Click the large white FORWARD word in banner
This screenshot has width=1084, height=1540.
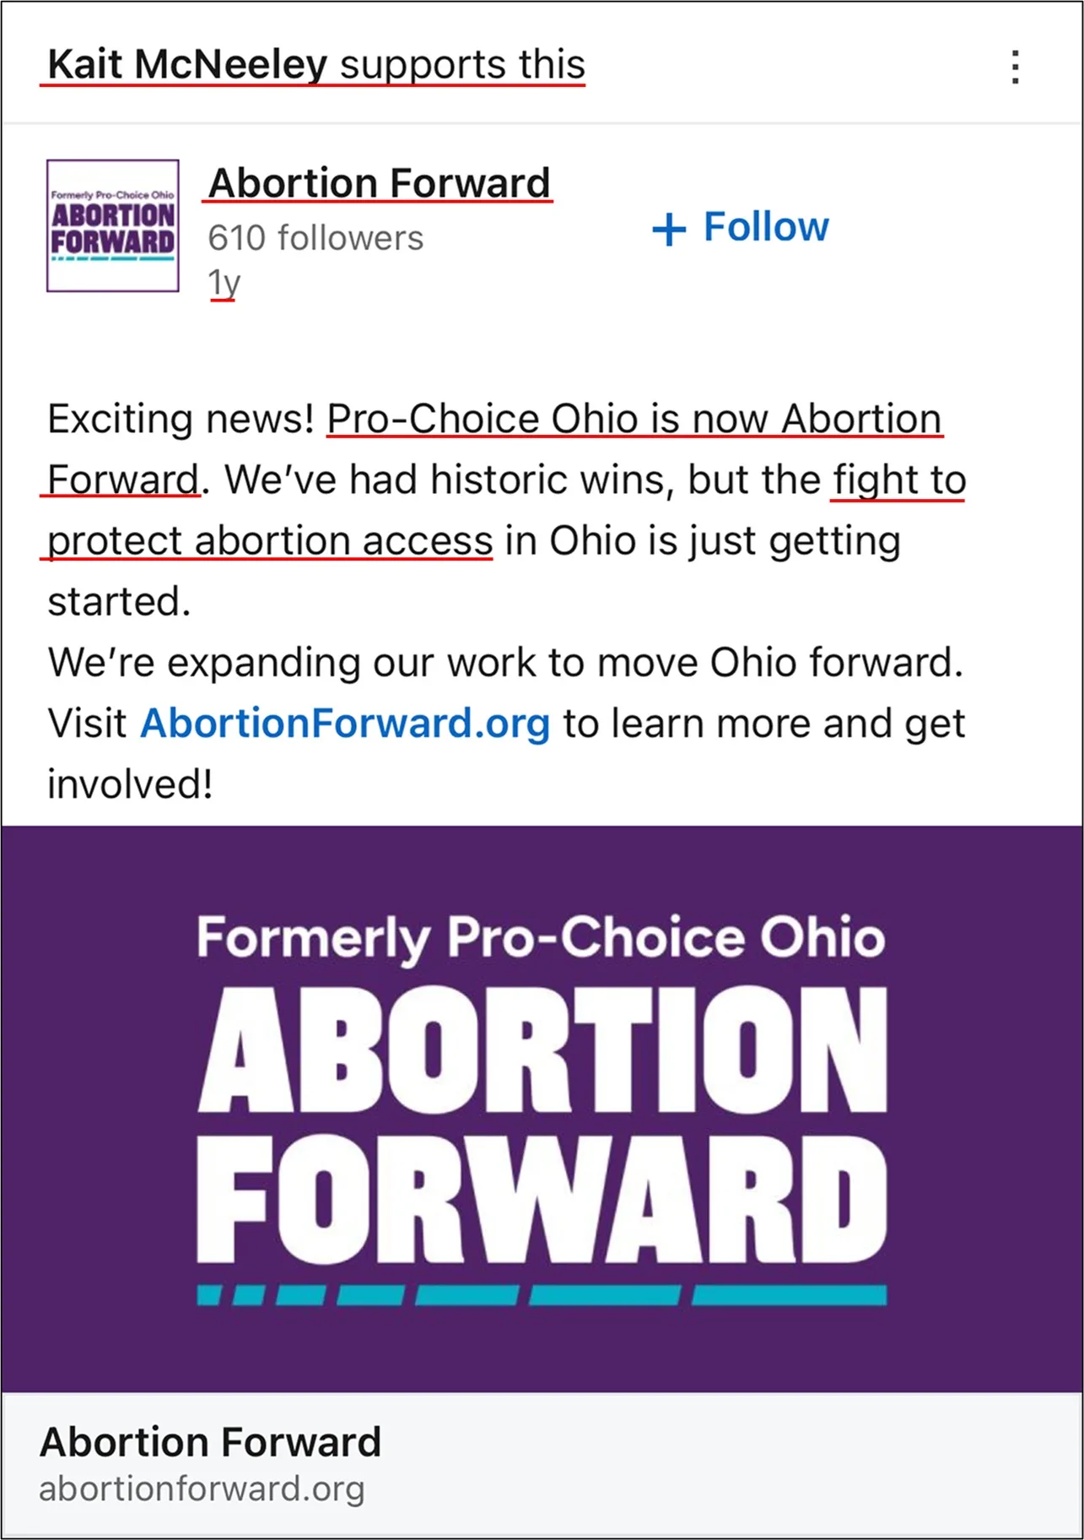(542, 1199)
